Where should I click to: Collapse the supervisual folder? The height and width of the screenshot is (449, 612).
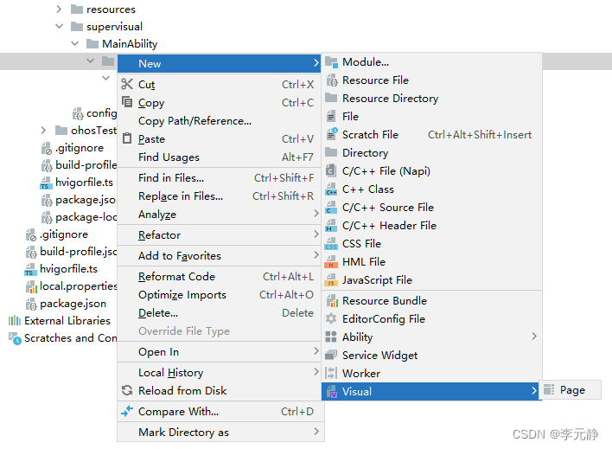click(x=60, y=26)
